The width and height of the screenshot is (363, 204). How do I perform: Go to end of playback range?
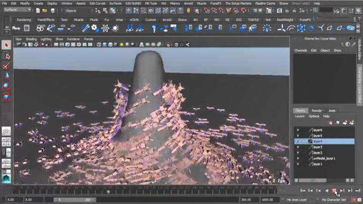[x=358, y=190]
